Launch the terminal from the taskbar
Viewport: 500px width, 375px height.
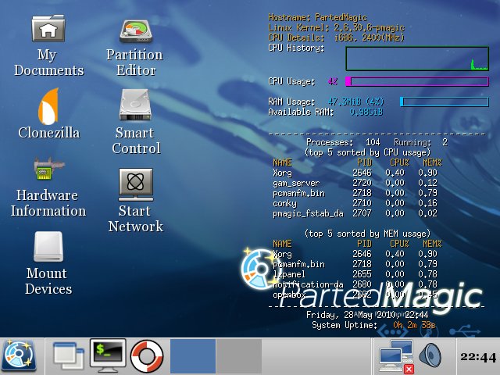[x=108, y=355]
